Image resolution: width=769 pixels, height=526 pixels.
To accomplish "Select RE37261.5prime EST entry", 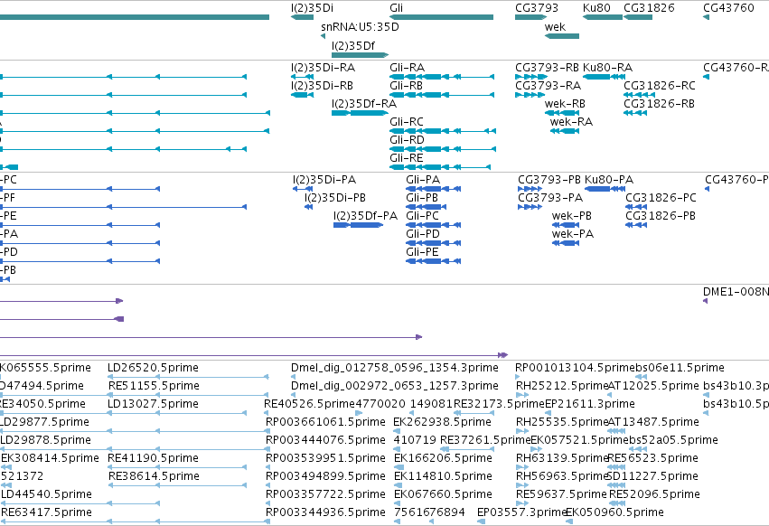I will [485, 440].
